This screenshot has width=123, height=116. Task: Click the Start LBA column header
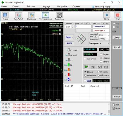tap(72, 86)
